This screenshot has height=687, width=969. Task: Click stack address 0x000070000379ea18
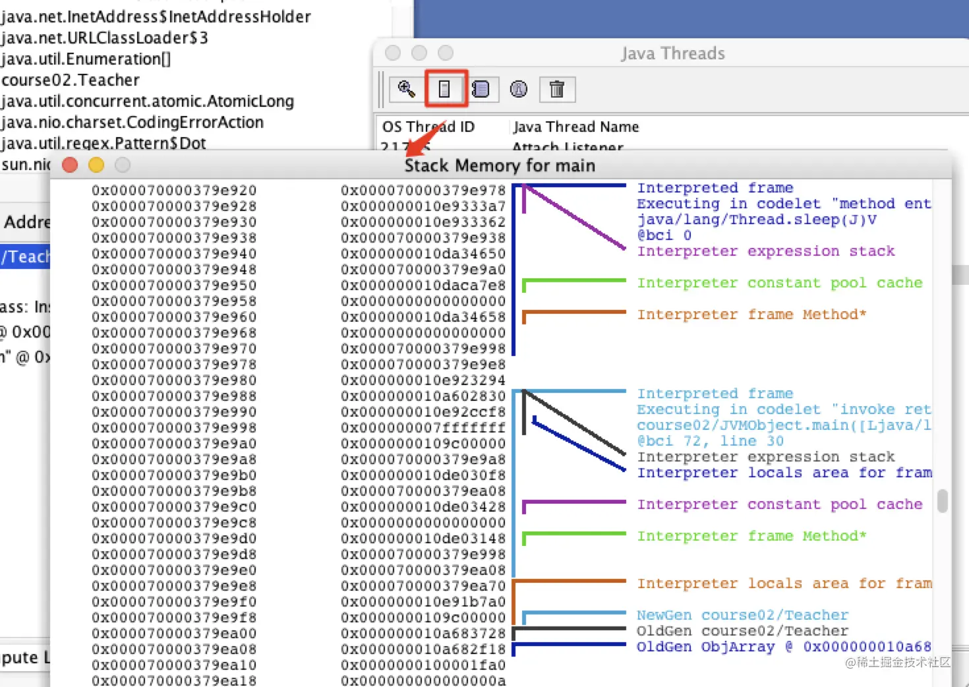(174, 680)
